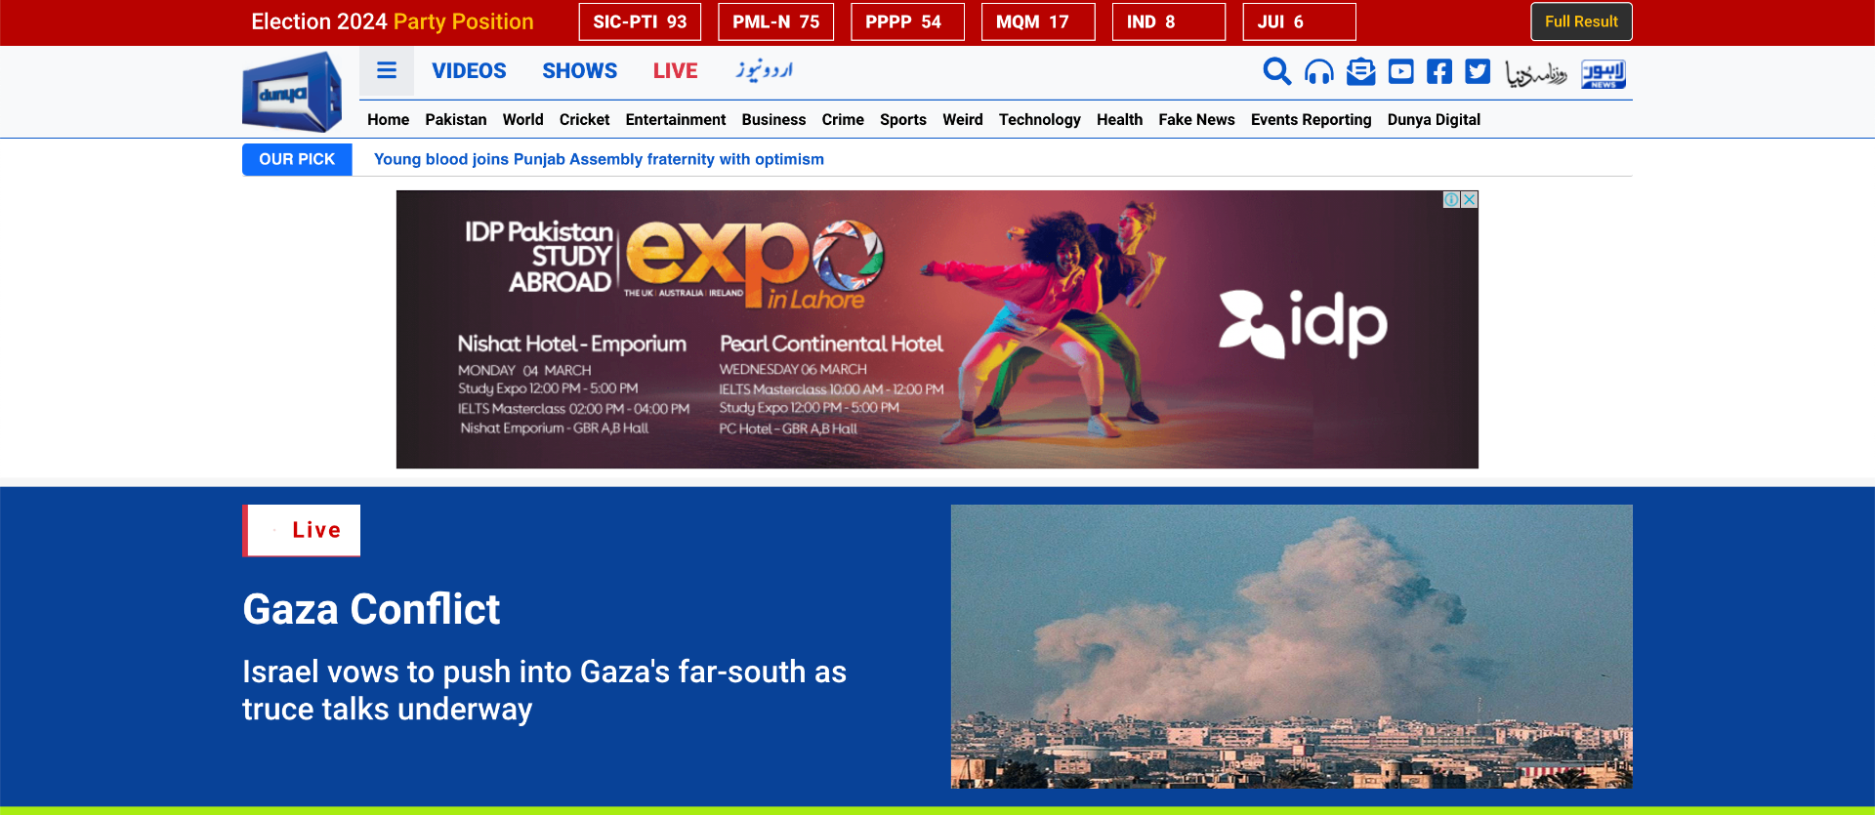
Task: Open the Twitter icon
Action: (1478, 71)
